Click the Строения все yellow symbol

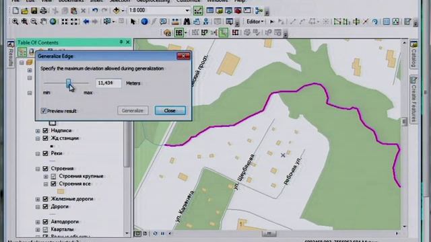coord(61,192)
